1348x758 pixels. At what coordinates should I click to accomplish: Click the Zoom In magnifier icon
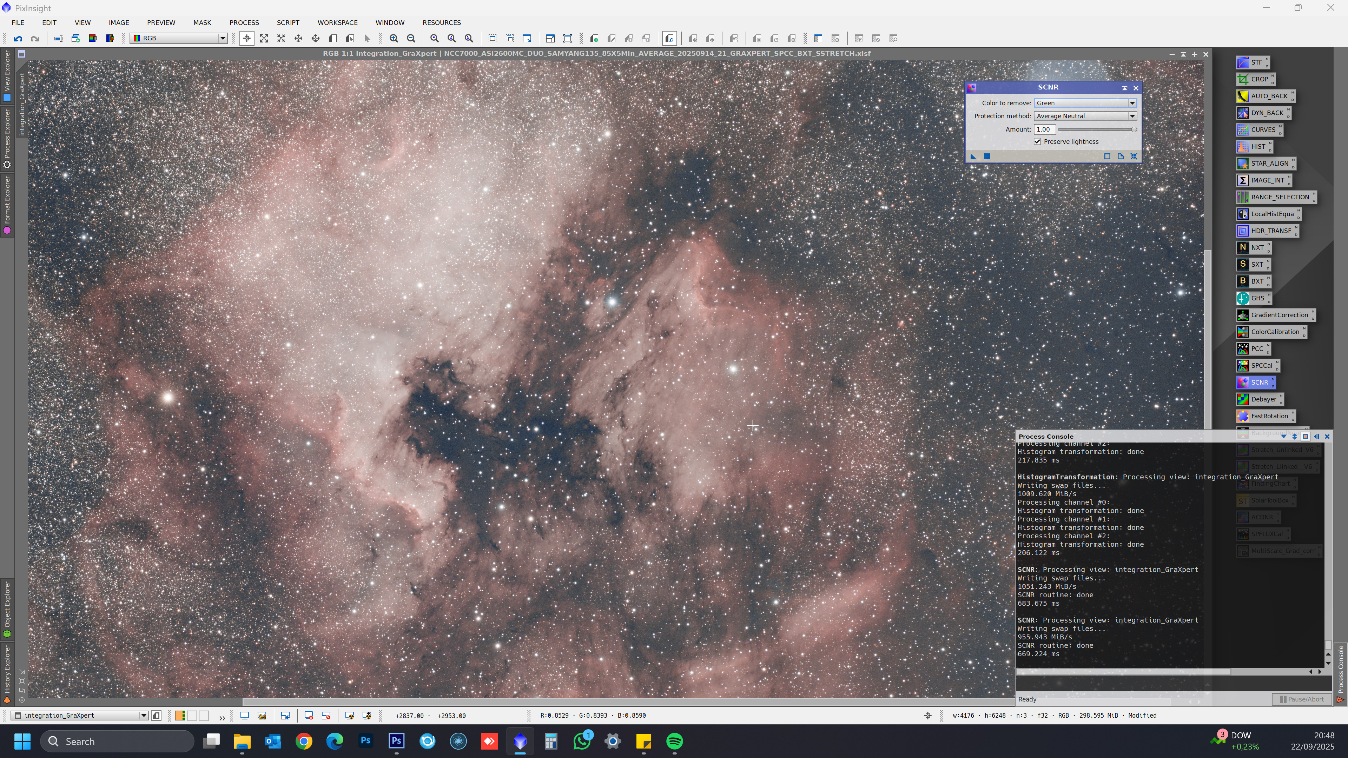tap(394, 38)
